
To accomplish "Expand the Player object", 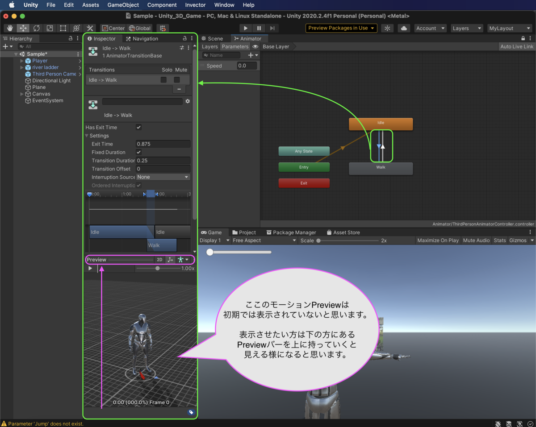I will [x=22, y=61].
